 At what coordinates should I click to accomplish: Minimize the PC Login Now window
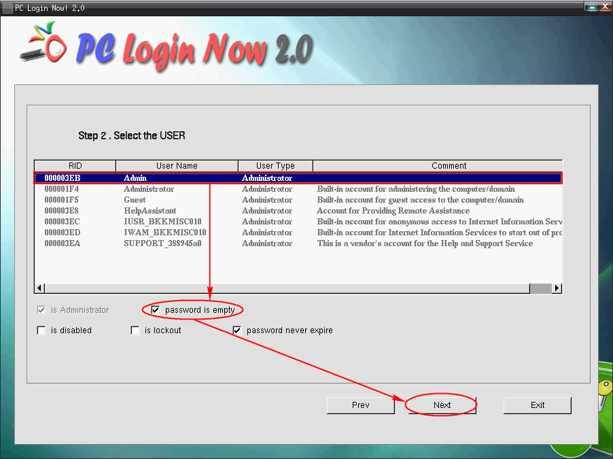592,7
